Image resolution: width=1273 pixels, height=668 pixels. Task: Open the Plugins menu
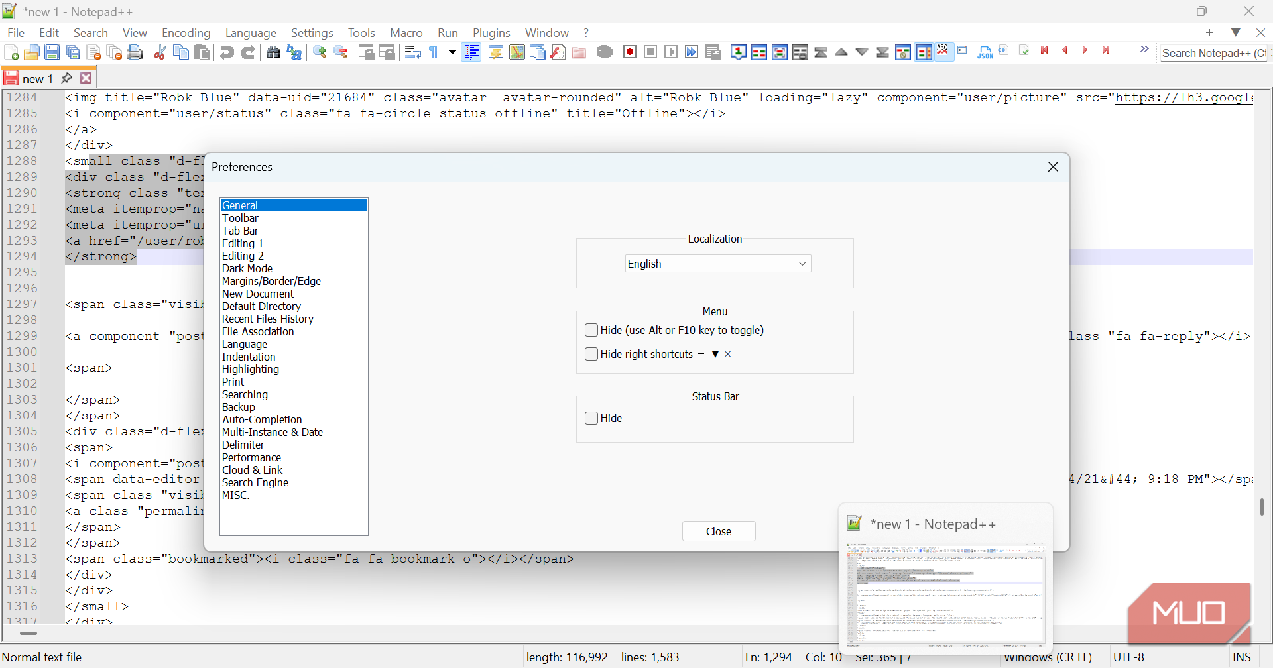click(x=491, y=32)
